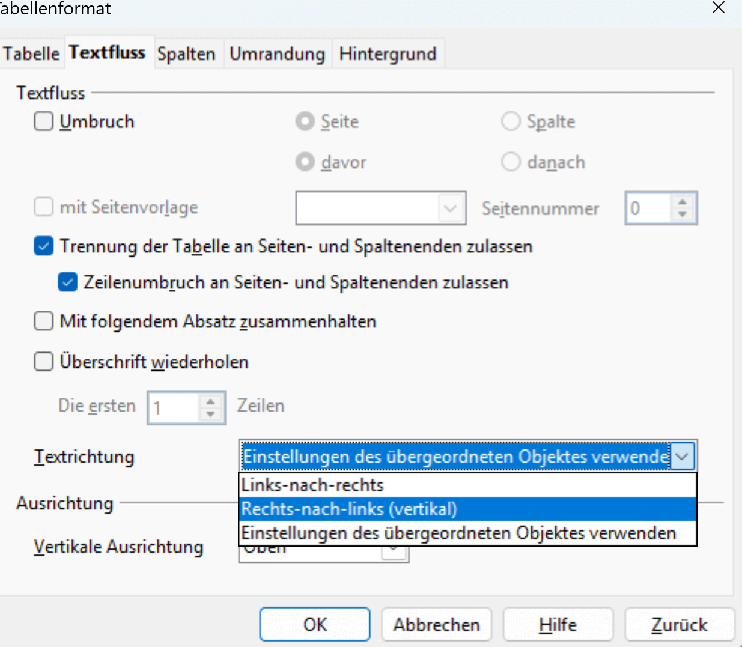Open Hilfe for this dialog
Screen dimensions: 742x647
click(558, 625)
